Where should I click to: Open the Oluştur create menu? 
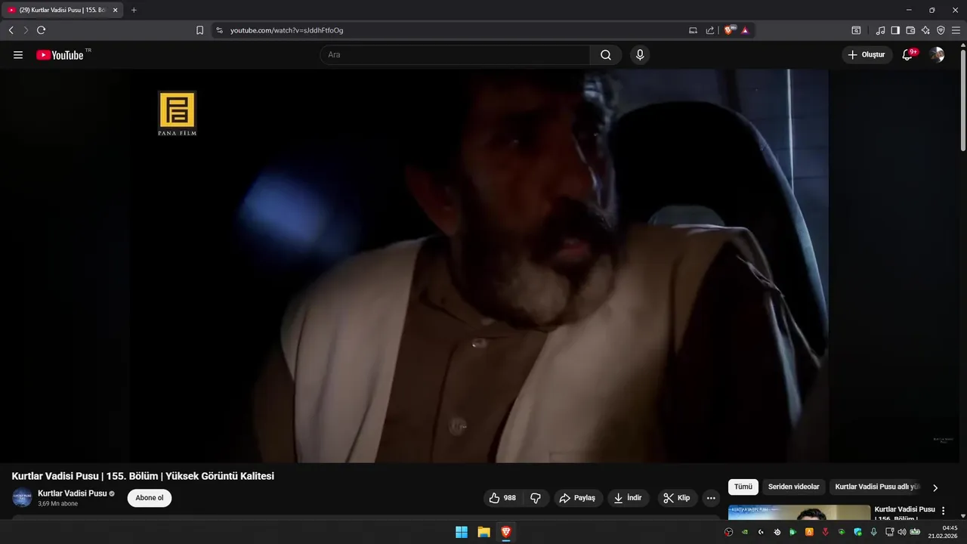[x=867, y=55]
